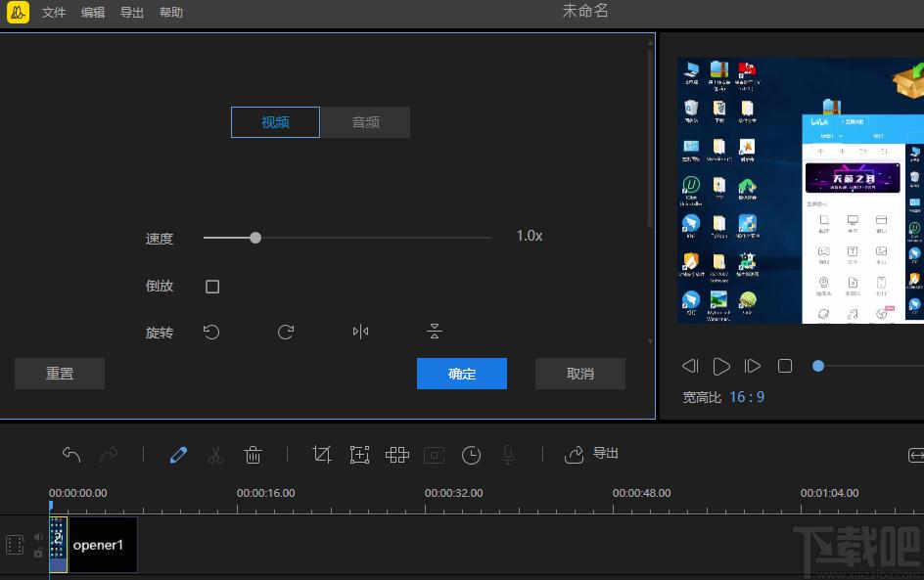This screenshot has width=924, height=580.
Task: Open the mosaic tool
Action: pyautogui.click(x=397, y=455)
